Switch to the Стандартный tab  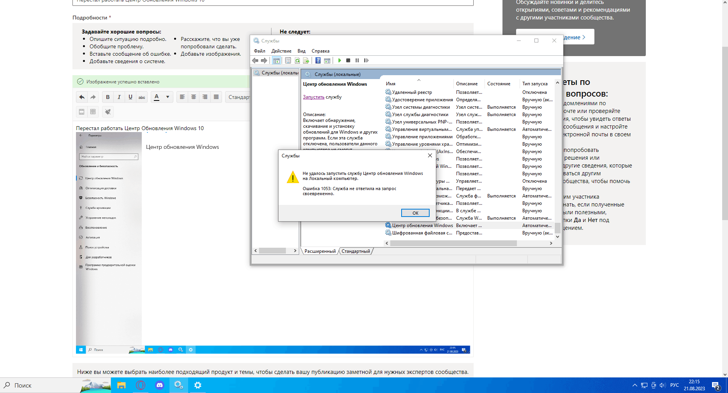pos(356,251)
